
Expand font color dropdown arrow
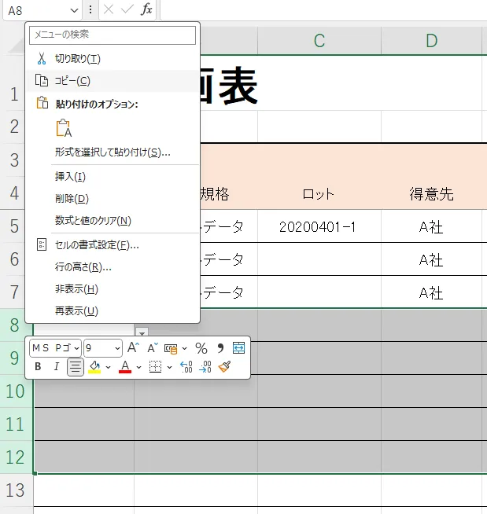138,367
